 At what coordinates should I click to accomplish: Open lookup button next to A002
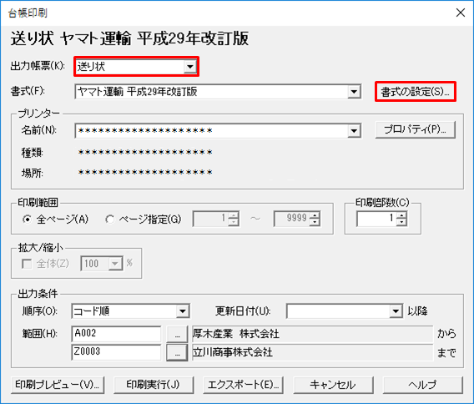click(177, 334)
